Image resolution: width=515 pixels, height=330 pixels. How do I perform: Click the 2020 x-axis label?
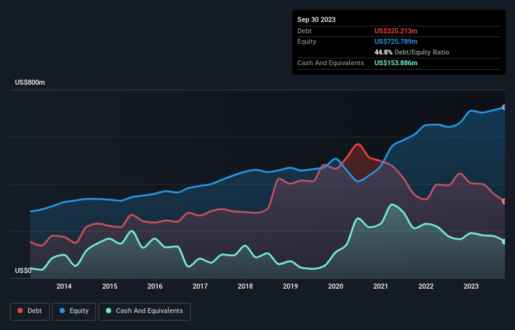pyautogui.click(x=336, y=286)
